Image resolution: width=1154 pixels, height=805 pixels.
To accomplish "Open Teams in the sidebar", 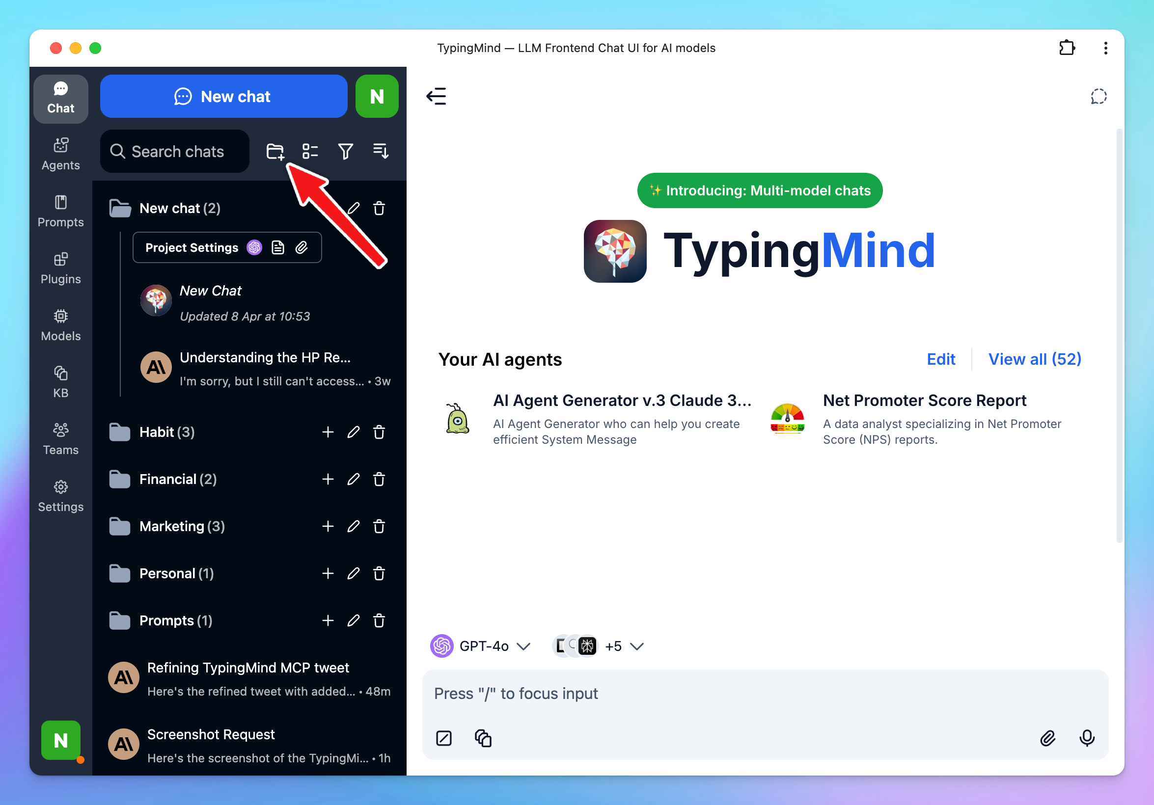I will coord(60,439).
